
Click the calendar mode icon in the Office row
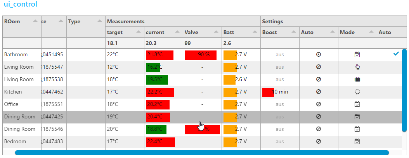[x=357, y=104]
